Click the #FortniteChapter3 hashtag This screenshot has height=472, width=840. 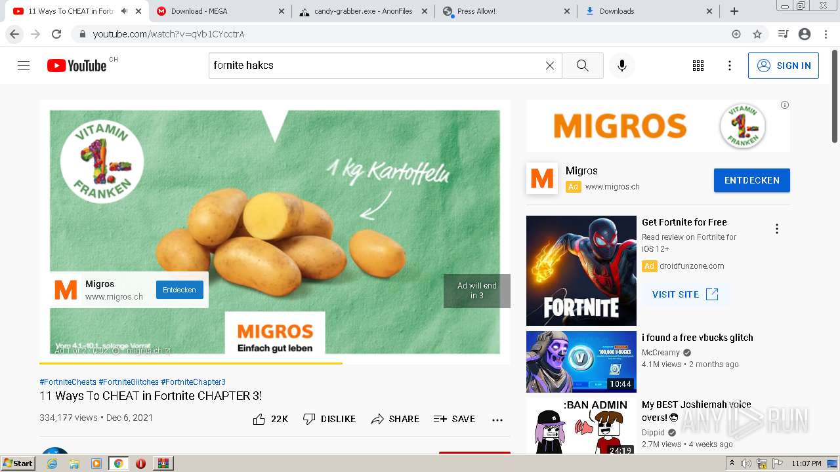[194, 382]
